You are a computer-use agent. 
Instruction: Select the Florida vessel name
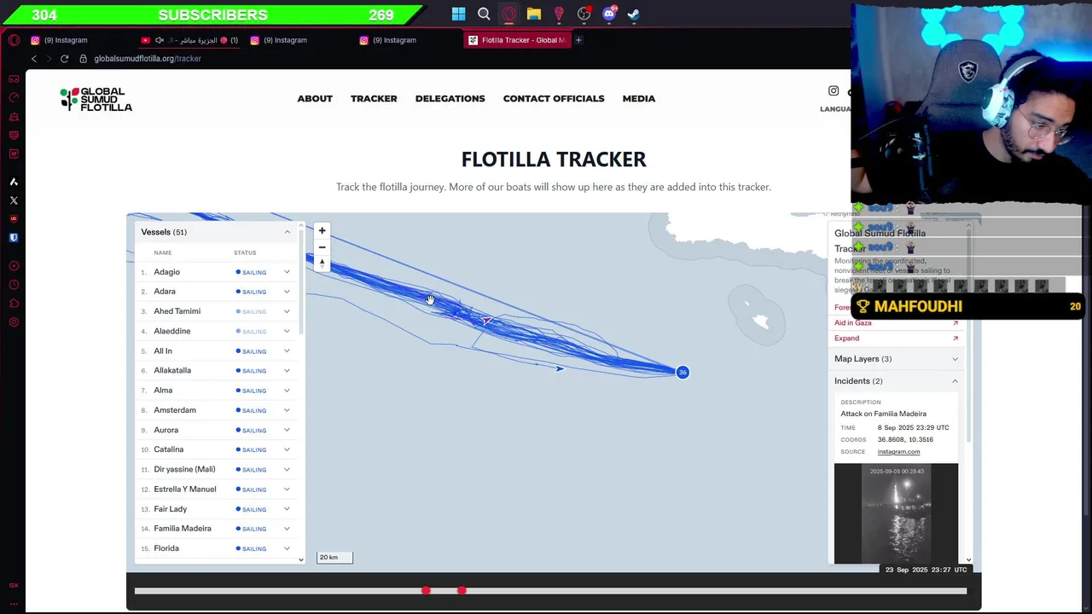(166, 548)
